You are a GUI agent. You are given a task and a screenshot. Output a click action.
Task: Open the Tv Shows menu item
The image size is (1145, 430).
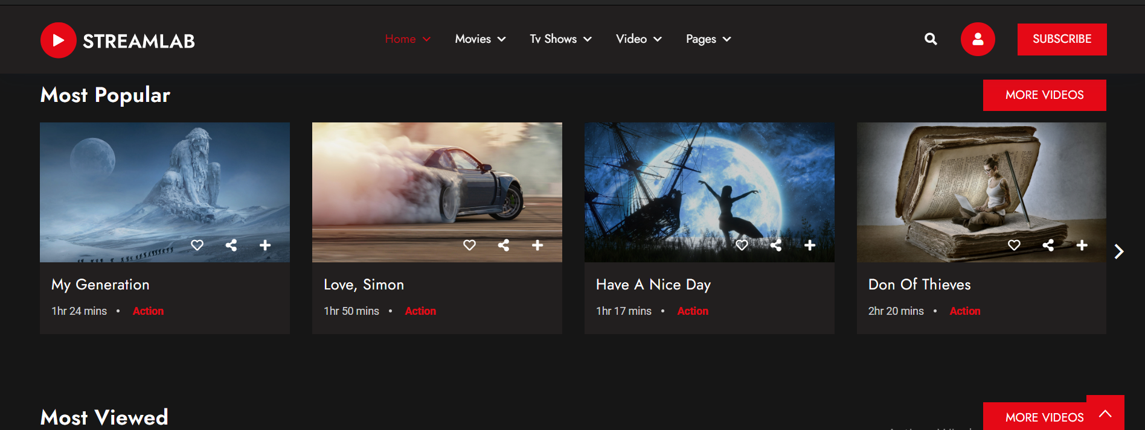(x=553, y=39)
